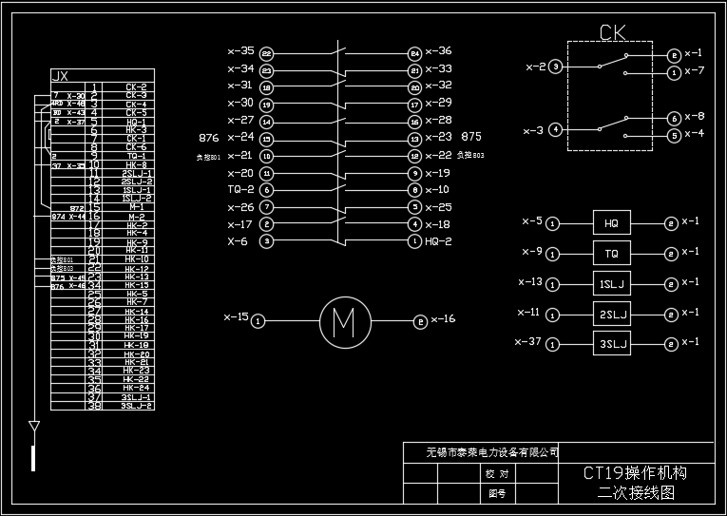Select the motor M circle symbol
Image resolution: width=727 pixels, height=516 pixels.
(x=340, y=321)
